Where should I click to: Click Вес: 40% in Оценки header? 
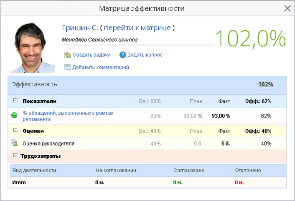point(150,131)
